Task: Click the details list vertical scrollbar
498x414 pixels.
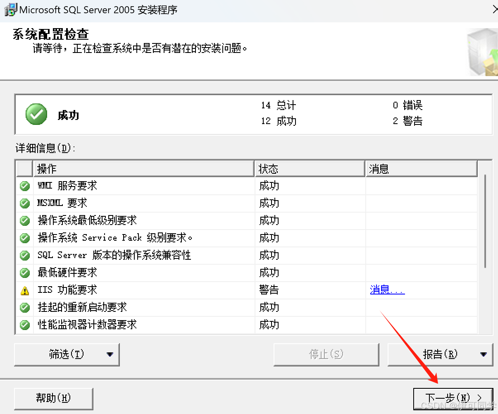Action: (485, 221)
